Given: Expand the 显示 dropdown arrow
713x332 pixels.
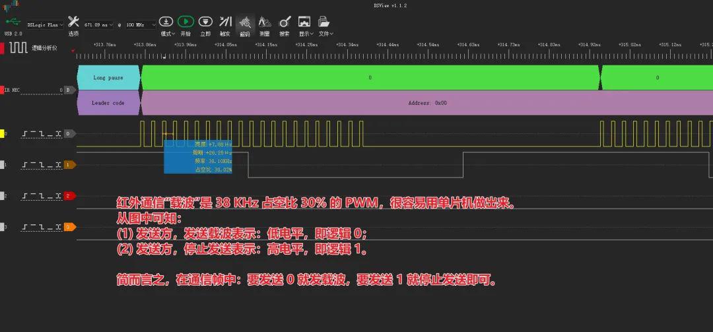Looking at the screenshot, I should point(312,34).
